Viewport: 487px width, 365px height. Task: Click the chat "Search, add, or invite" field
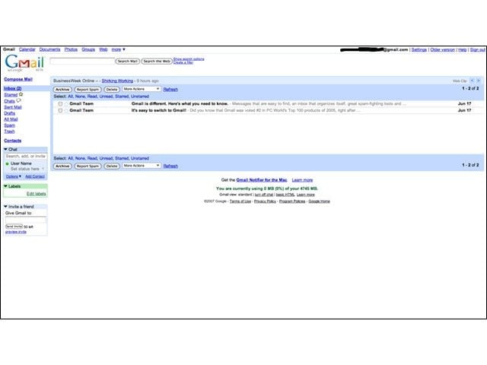click(x=26, y=156)
